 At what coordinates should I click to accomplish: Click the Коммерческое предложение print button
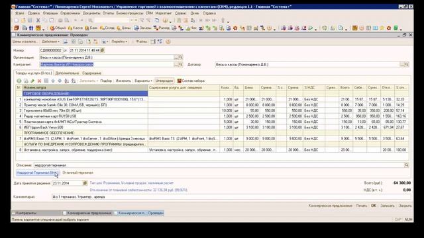pos(330,206)
